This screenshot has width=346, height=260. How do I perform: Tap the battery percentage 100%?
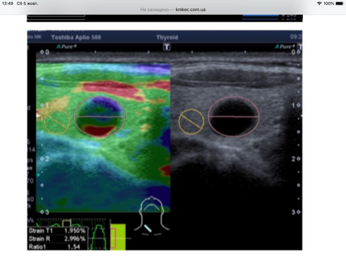[x=329, y=3]
